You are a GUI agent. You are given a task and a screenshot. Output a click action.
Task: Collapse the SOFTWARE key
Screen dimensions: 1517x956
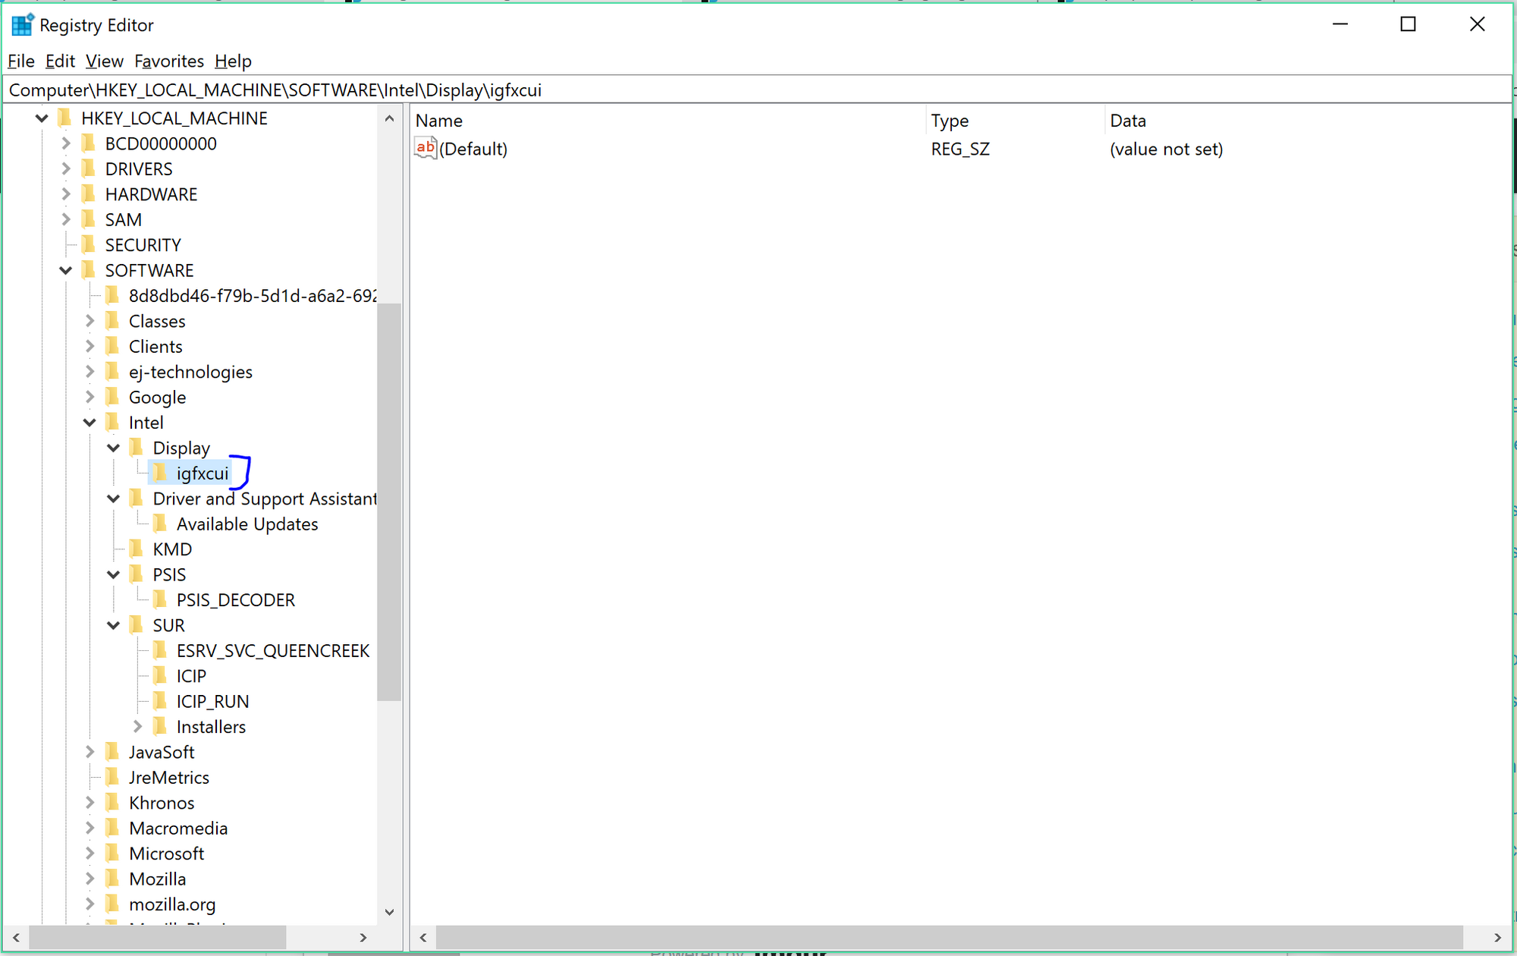tap(66, 270)
